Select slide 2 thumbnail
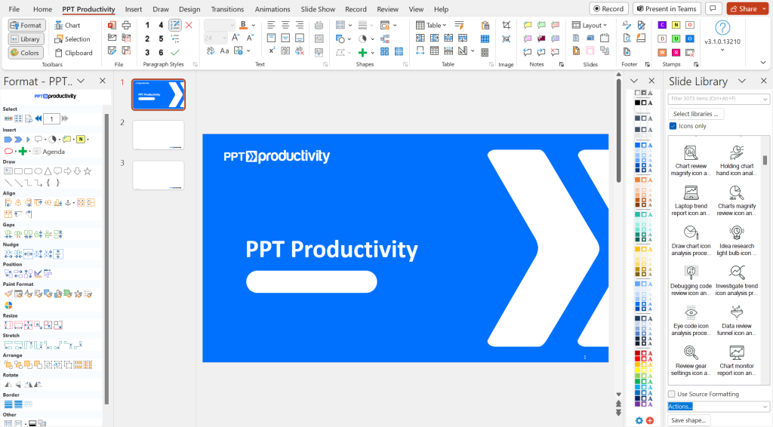 pos(159,135)
